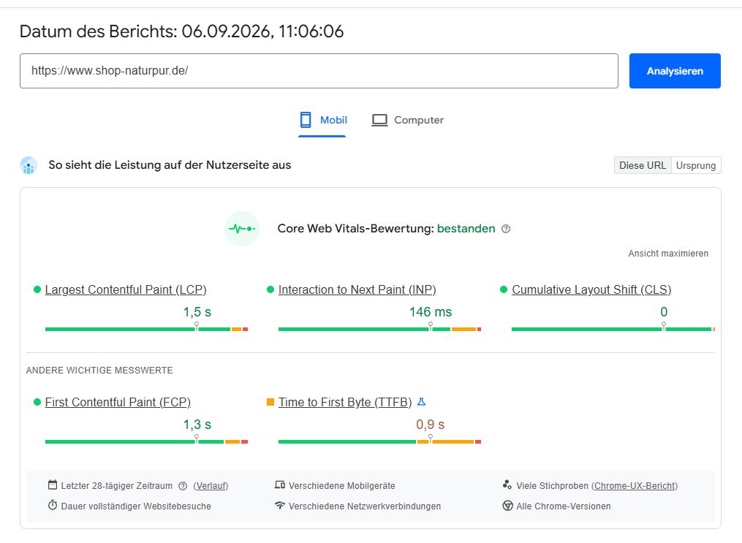This screenshot has height=543, width=742.
Task: Click the TTFB value 0,9 s
Action: pos(430,425)
